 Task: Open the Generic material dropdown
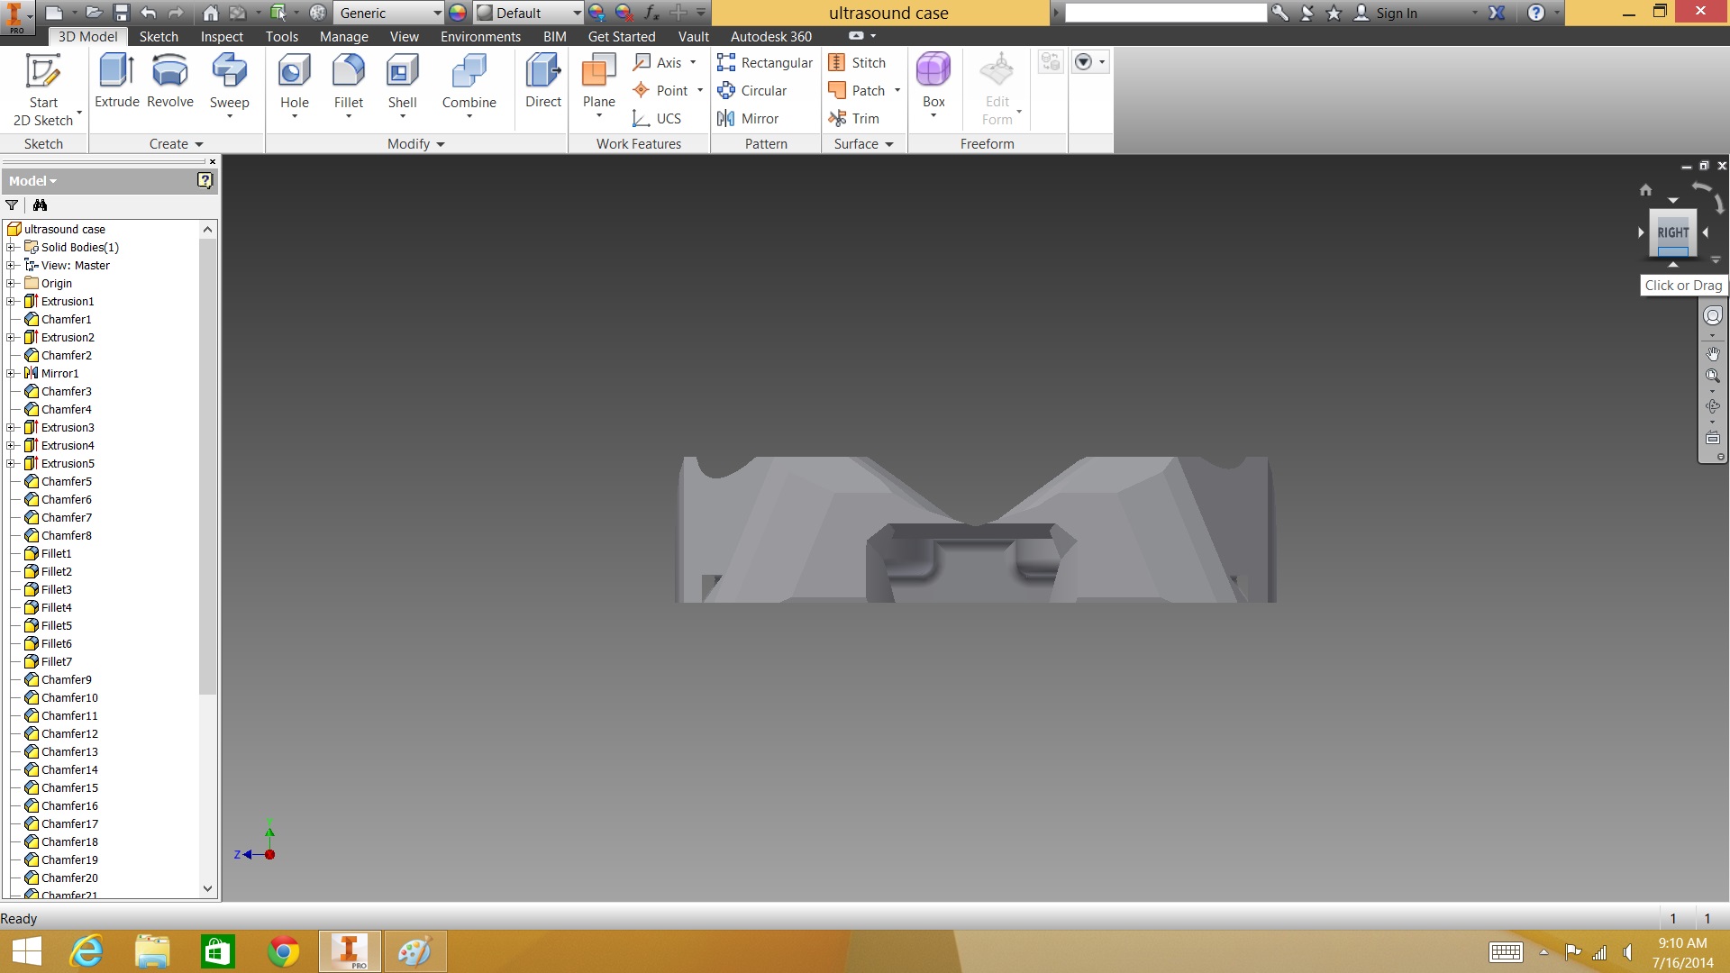[x=389, y=13]
